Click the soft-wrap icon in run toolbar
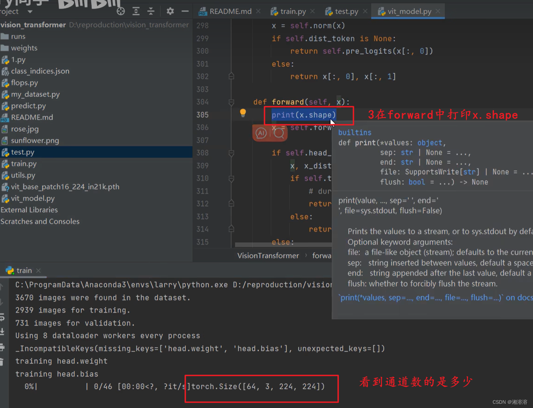533x408 pixels. [2, 317]
